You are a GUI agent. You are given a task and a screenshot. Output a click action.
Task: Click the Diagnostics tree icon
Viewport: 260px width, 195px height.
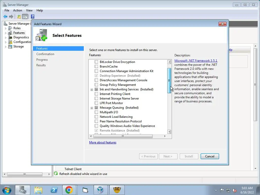pos(10,37)
